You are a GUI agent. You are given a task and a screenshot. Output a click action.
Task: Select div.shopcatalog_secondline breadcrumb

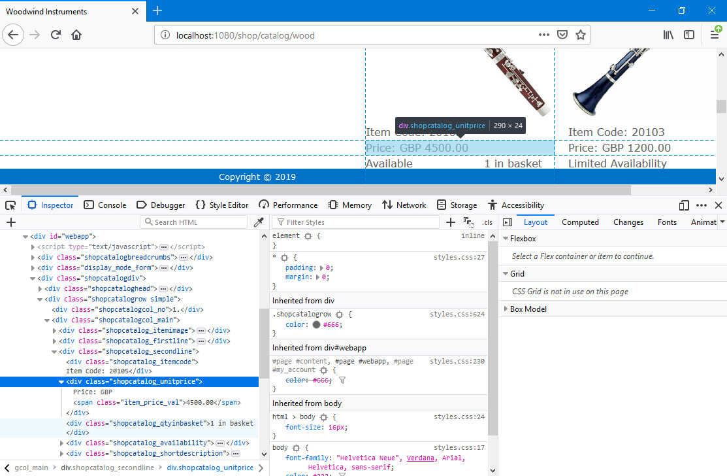tap(108, 467)
